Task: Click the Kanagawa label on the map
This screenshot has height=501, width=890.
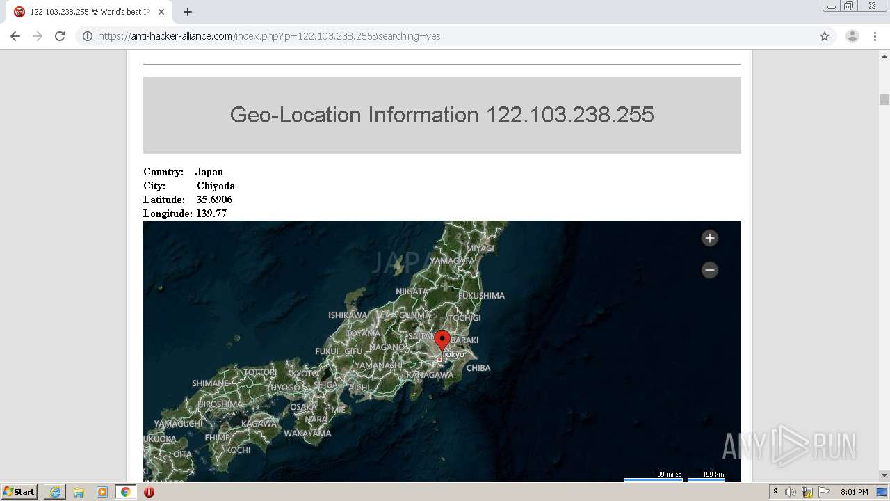Action: [430, 374]
